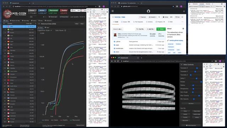The image size is (227, 128).
Task: Open the green Clone dropdown
Action: click(161, 29)
